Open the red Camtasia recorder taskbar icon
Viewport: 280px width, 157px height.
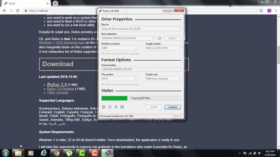[94, 153]
